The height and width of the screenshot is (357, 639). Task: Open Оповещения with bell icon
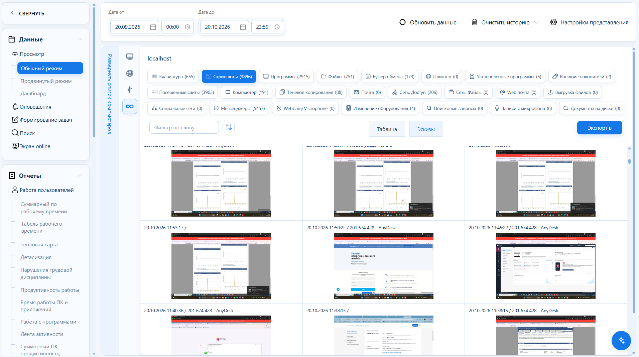[32, 107]
